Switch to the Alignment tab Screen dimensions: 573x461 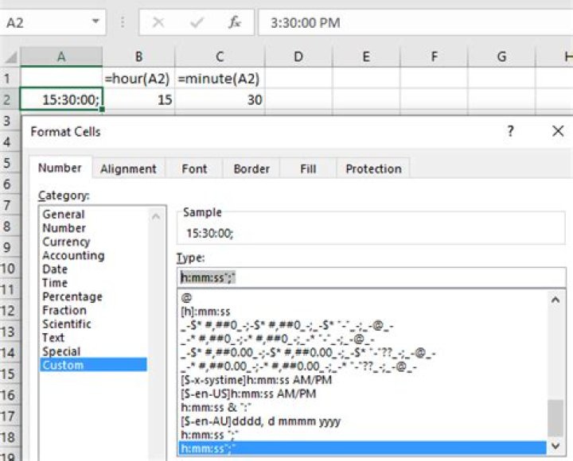point(128,169)
